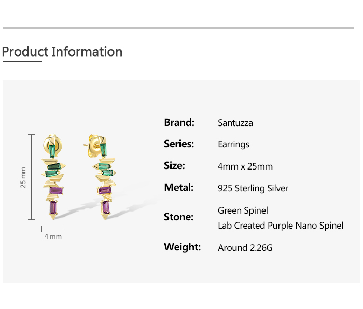The width and height of the screenshot is (363, 309).
Task: Click the 4mm x 25mm size value
Action: point(245,166)
